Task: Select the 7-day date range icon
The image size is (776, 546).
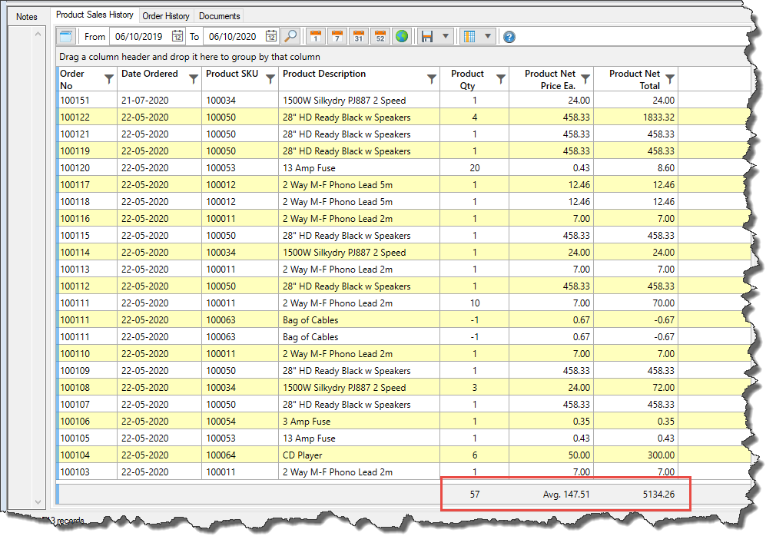Action: (337, 35)
